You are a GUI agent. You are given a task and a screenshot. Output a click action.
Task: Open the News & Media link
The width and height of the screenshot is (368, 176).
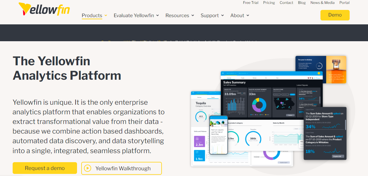(323, 3)
